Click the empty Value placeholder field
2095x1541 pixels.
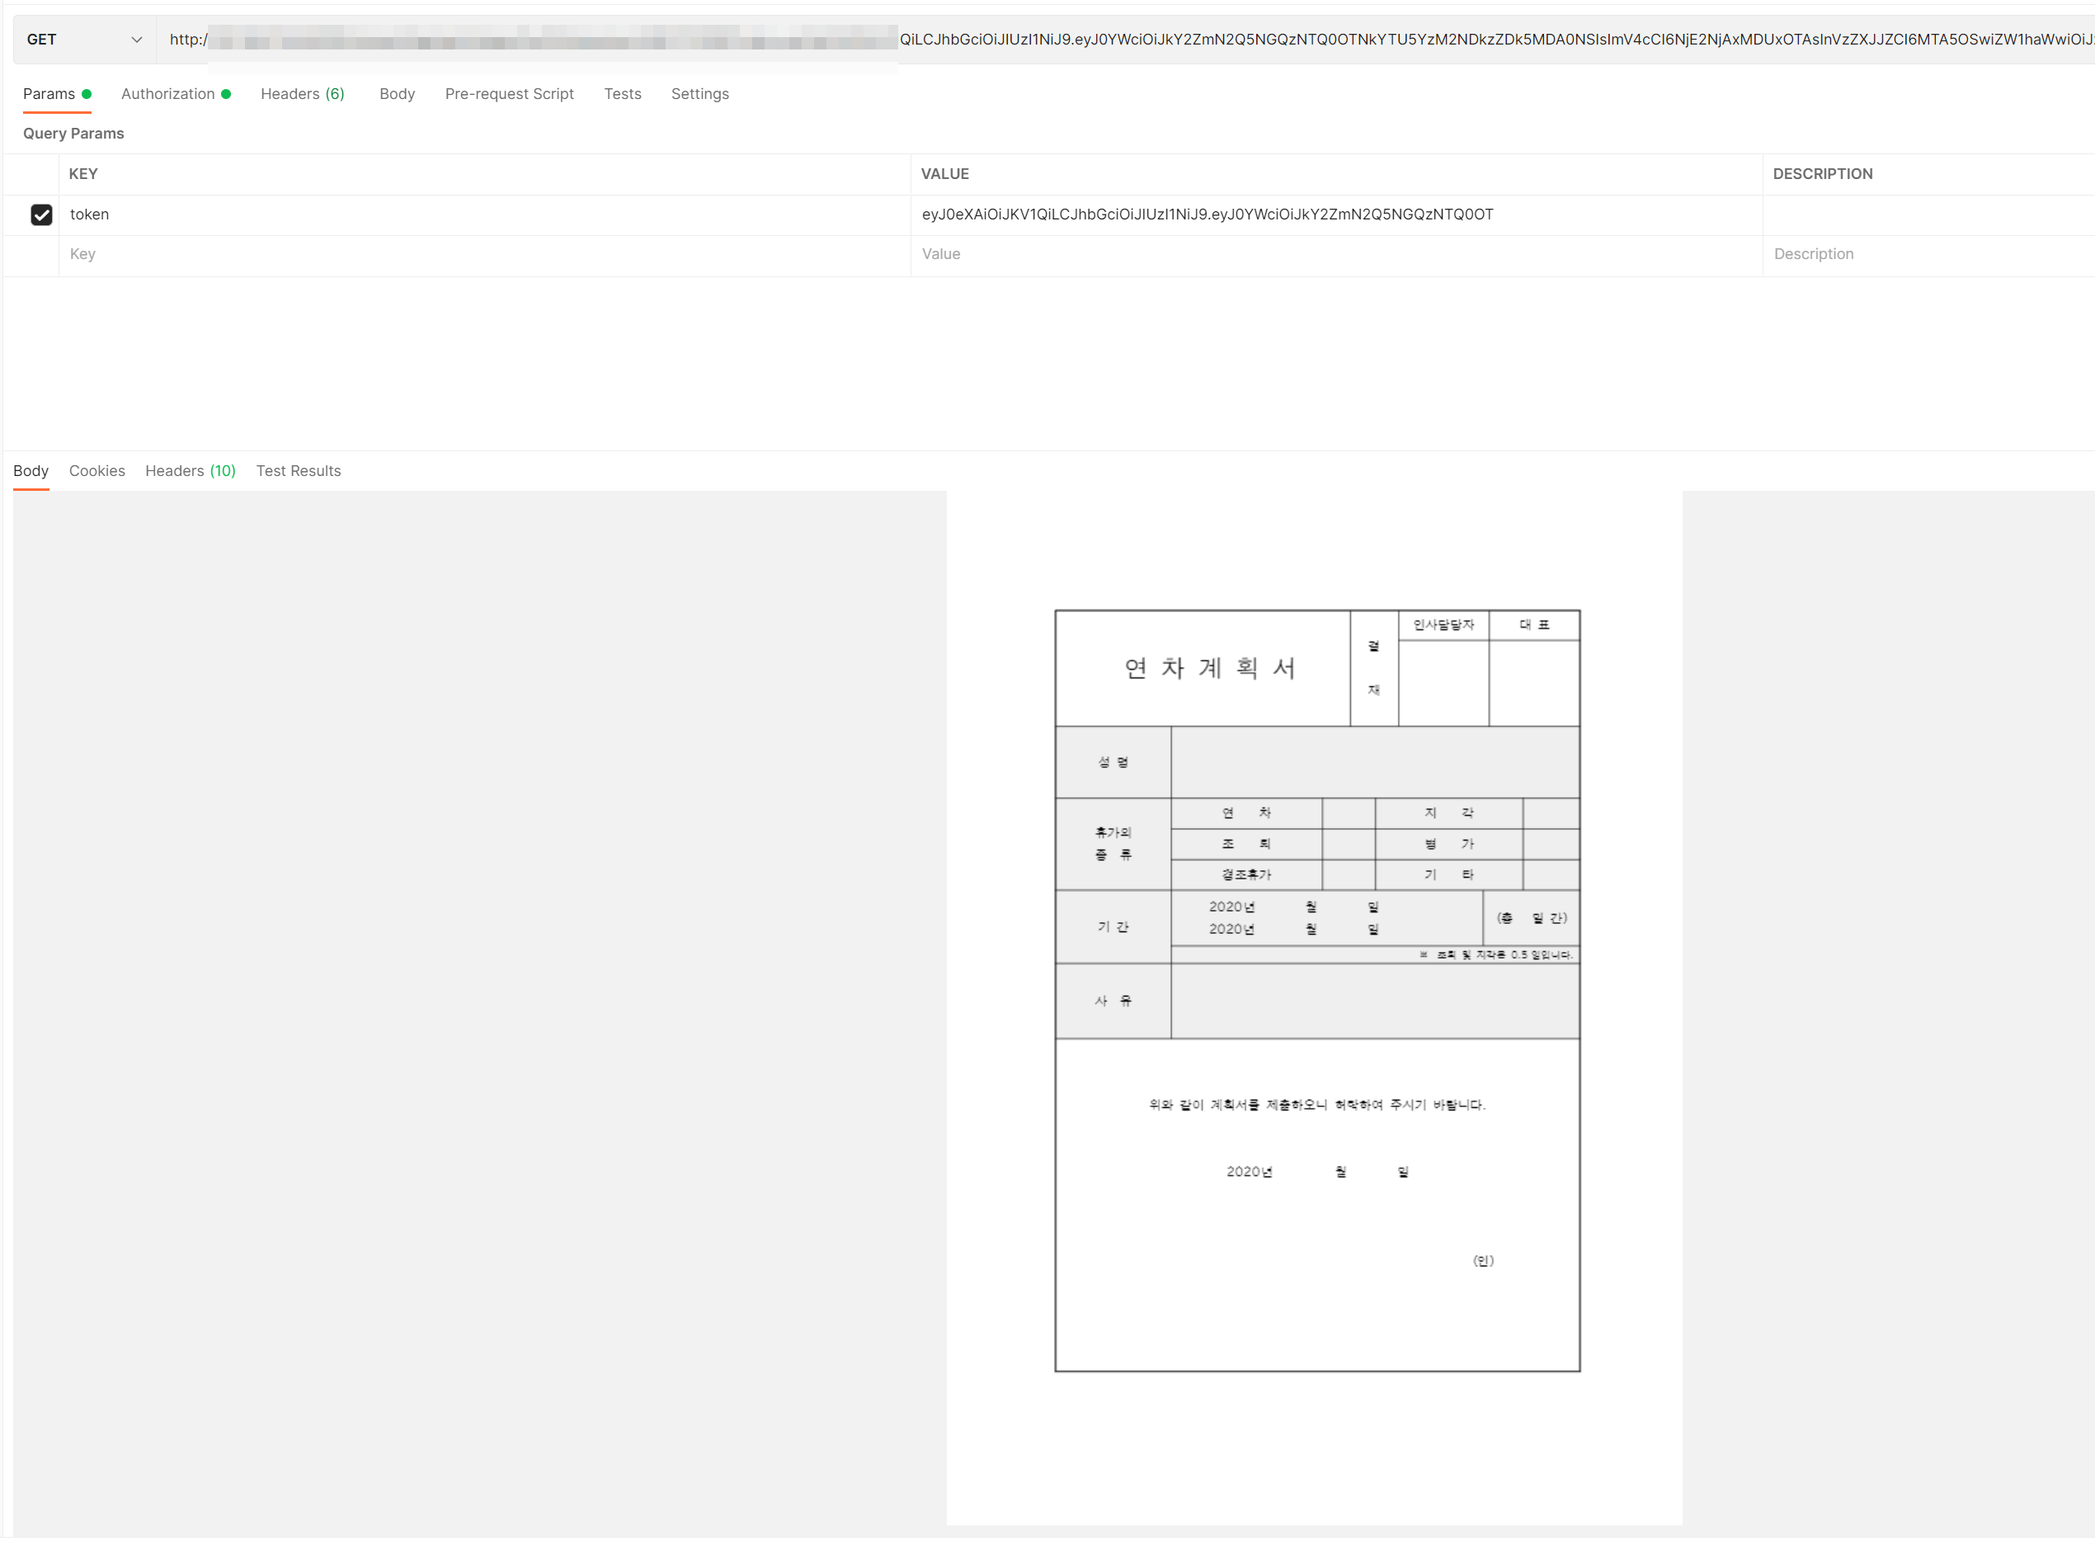(x=1334, y=254)
